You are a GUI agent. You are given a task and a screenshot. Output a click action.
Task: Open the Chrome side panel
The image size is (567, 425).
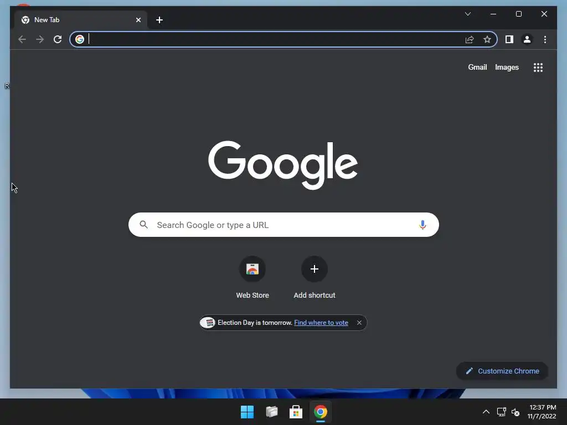point(509,39)
